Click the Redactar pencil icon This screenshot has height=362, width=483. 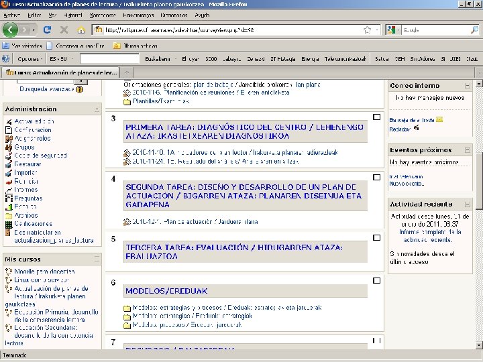(417, 127)
